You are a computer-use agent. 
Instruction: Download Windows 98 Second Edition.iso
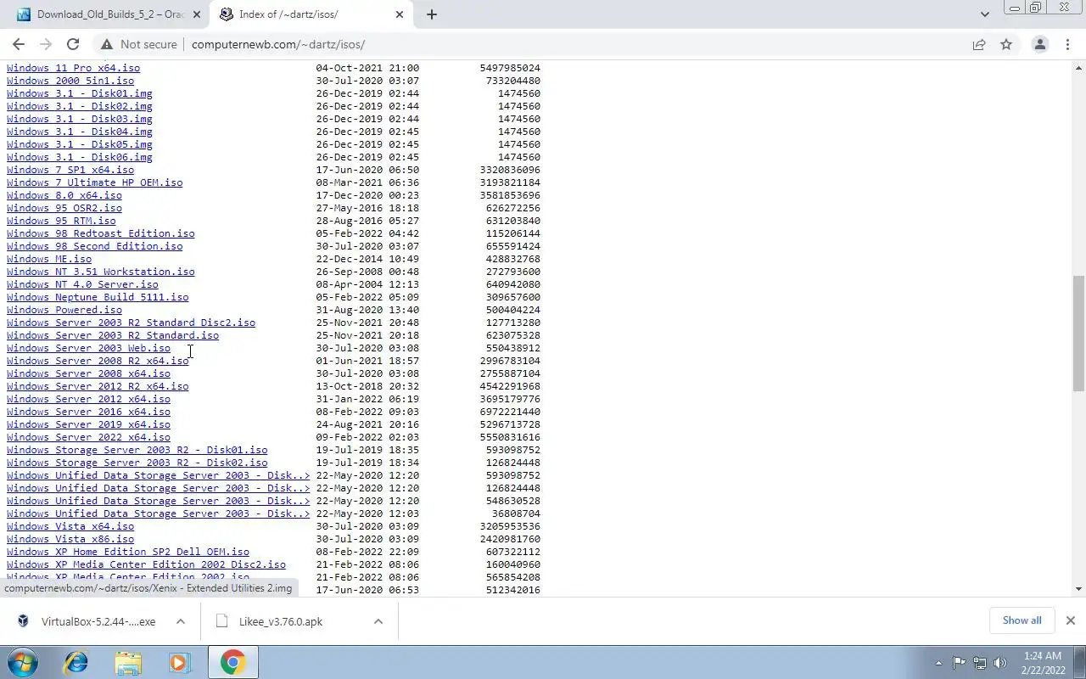pyautogui.click(x=94, y=246)
